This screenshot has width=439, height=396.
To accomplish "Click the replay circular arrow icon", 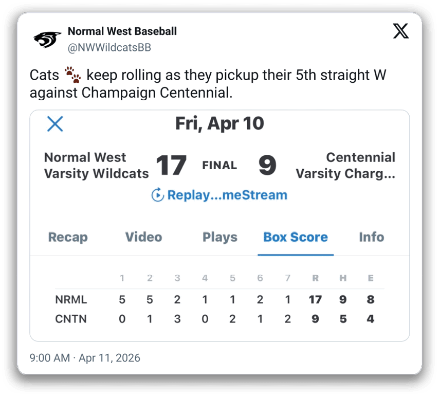I will [158, 195].
